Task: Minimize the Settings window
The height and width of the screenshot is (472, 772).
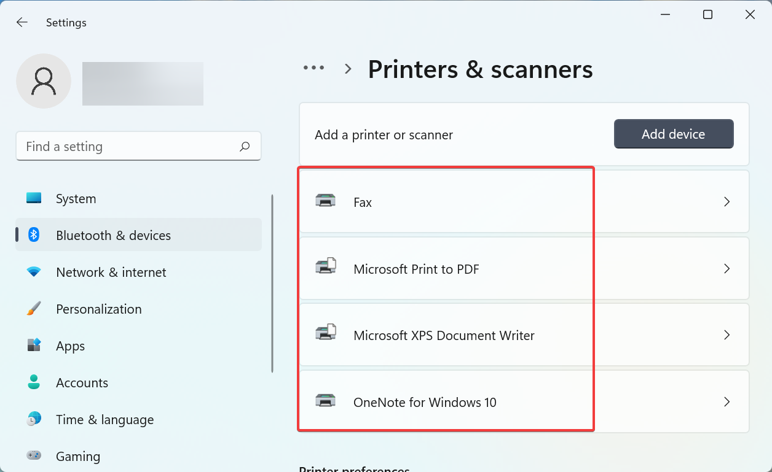Action: 666,15
